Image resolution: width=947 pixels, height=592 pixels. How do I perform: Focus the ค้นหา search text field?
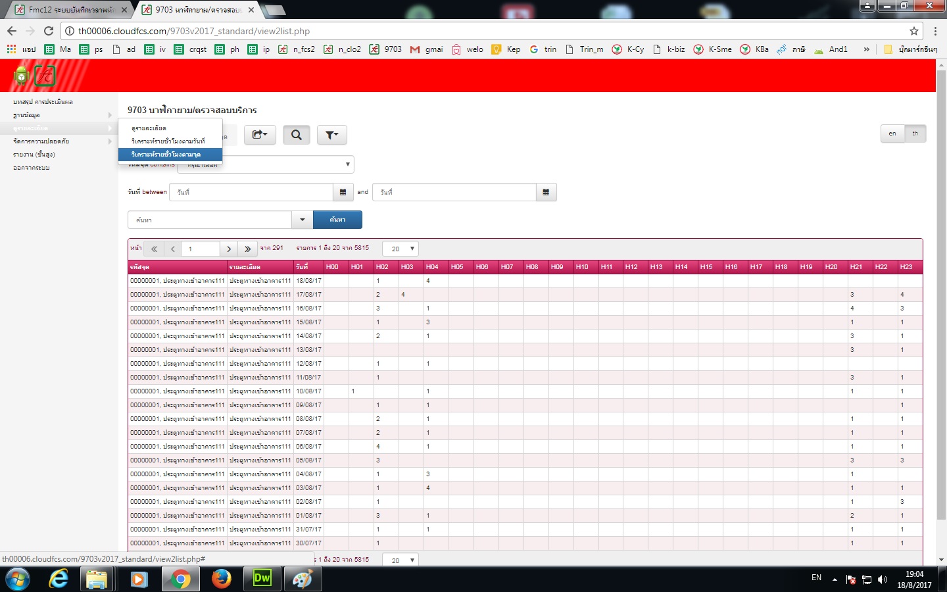210,220
